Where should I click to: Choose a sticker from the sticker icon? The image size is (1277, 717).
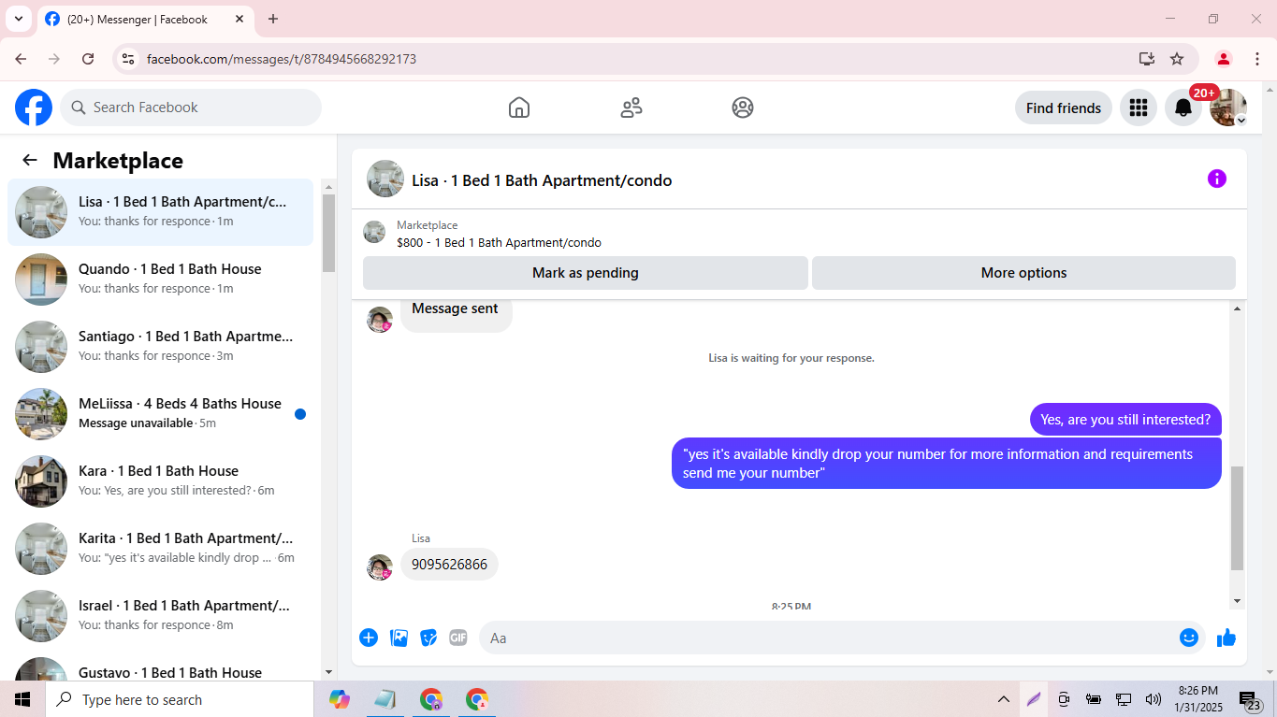(428, 638)
